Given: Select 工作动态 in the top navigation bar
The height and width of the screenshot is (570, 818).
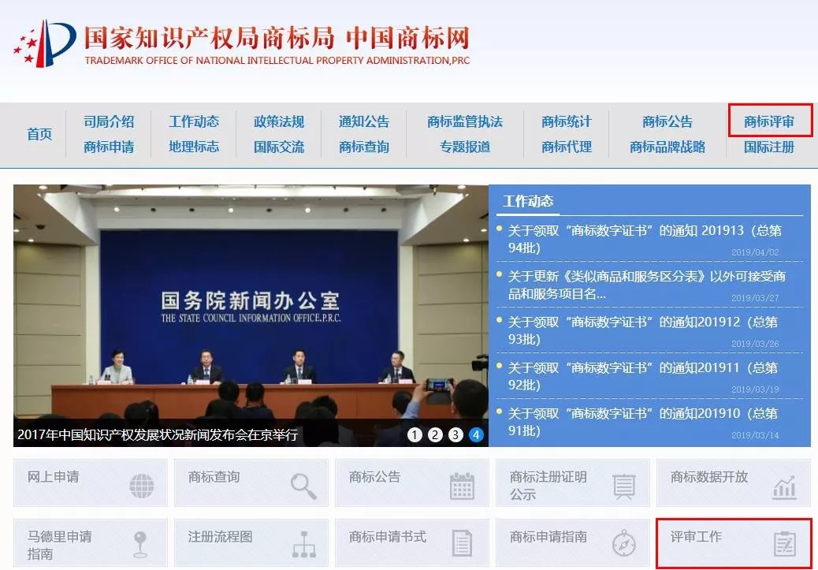Looking at the screenshot, I should [194, 121].
